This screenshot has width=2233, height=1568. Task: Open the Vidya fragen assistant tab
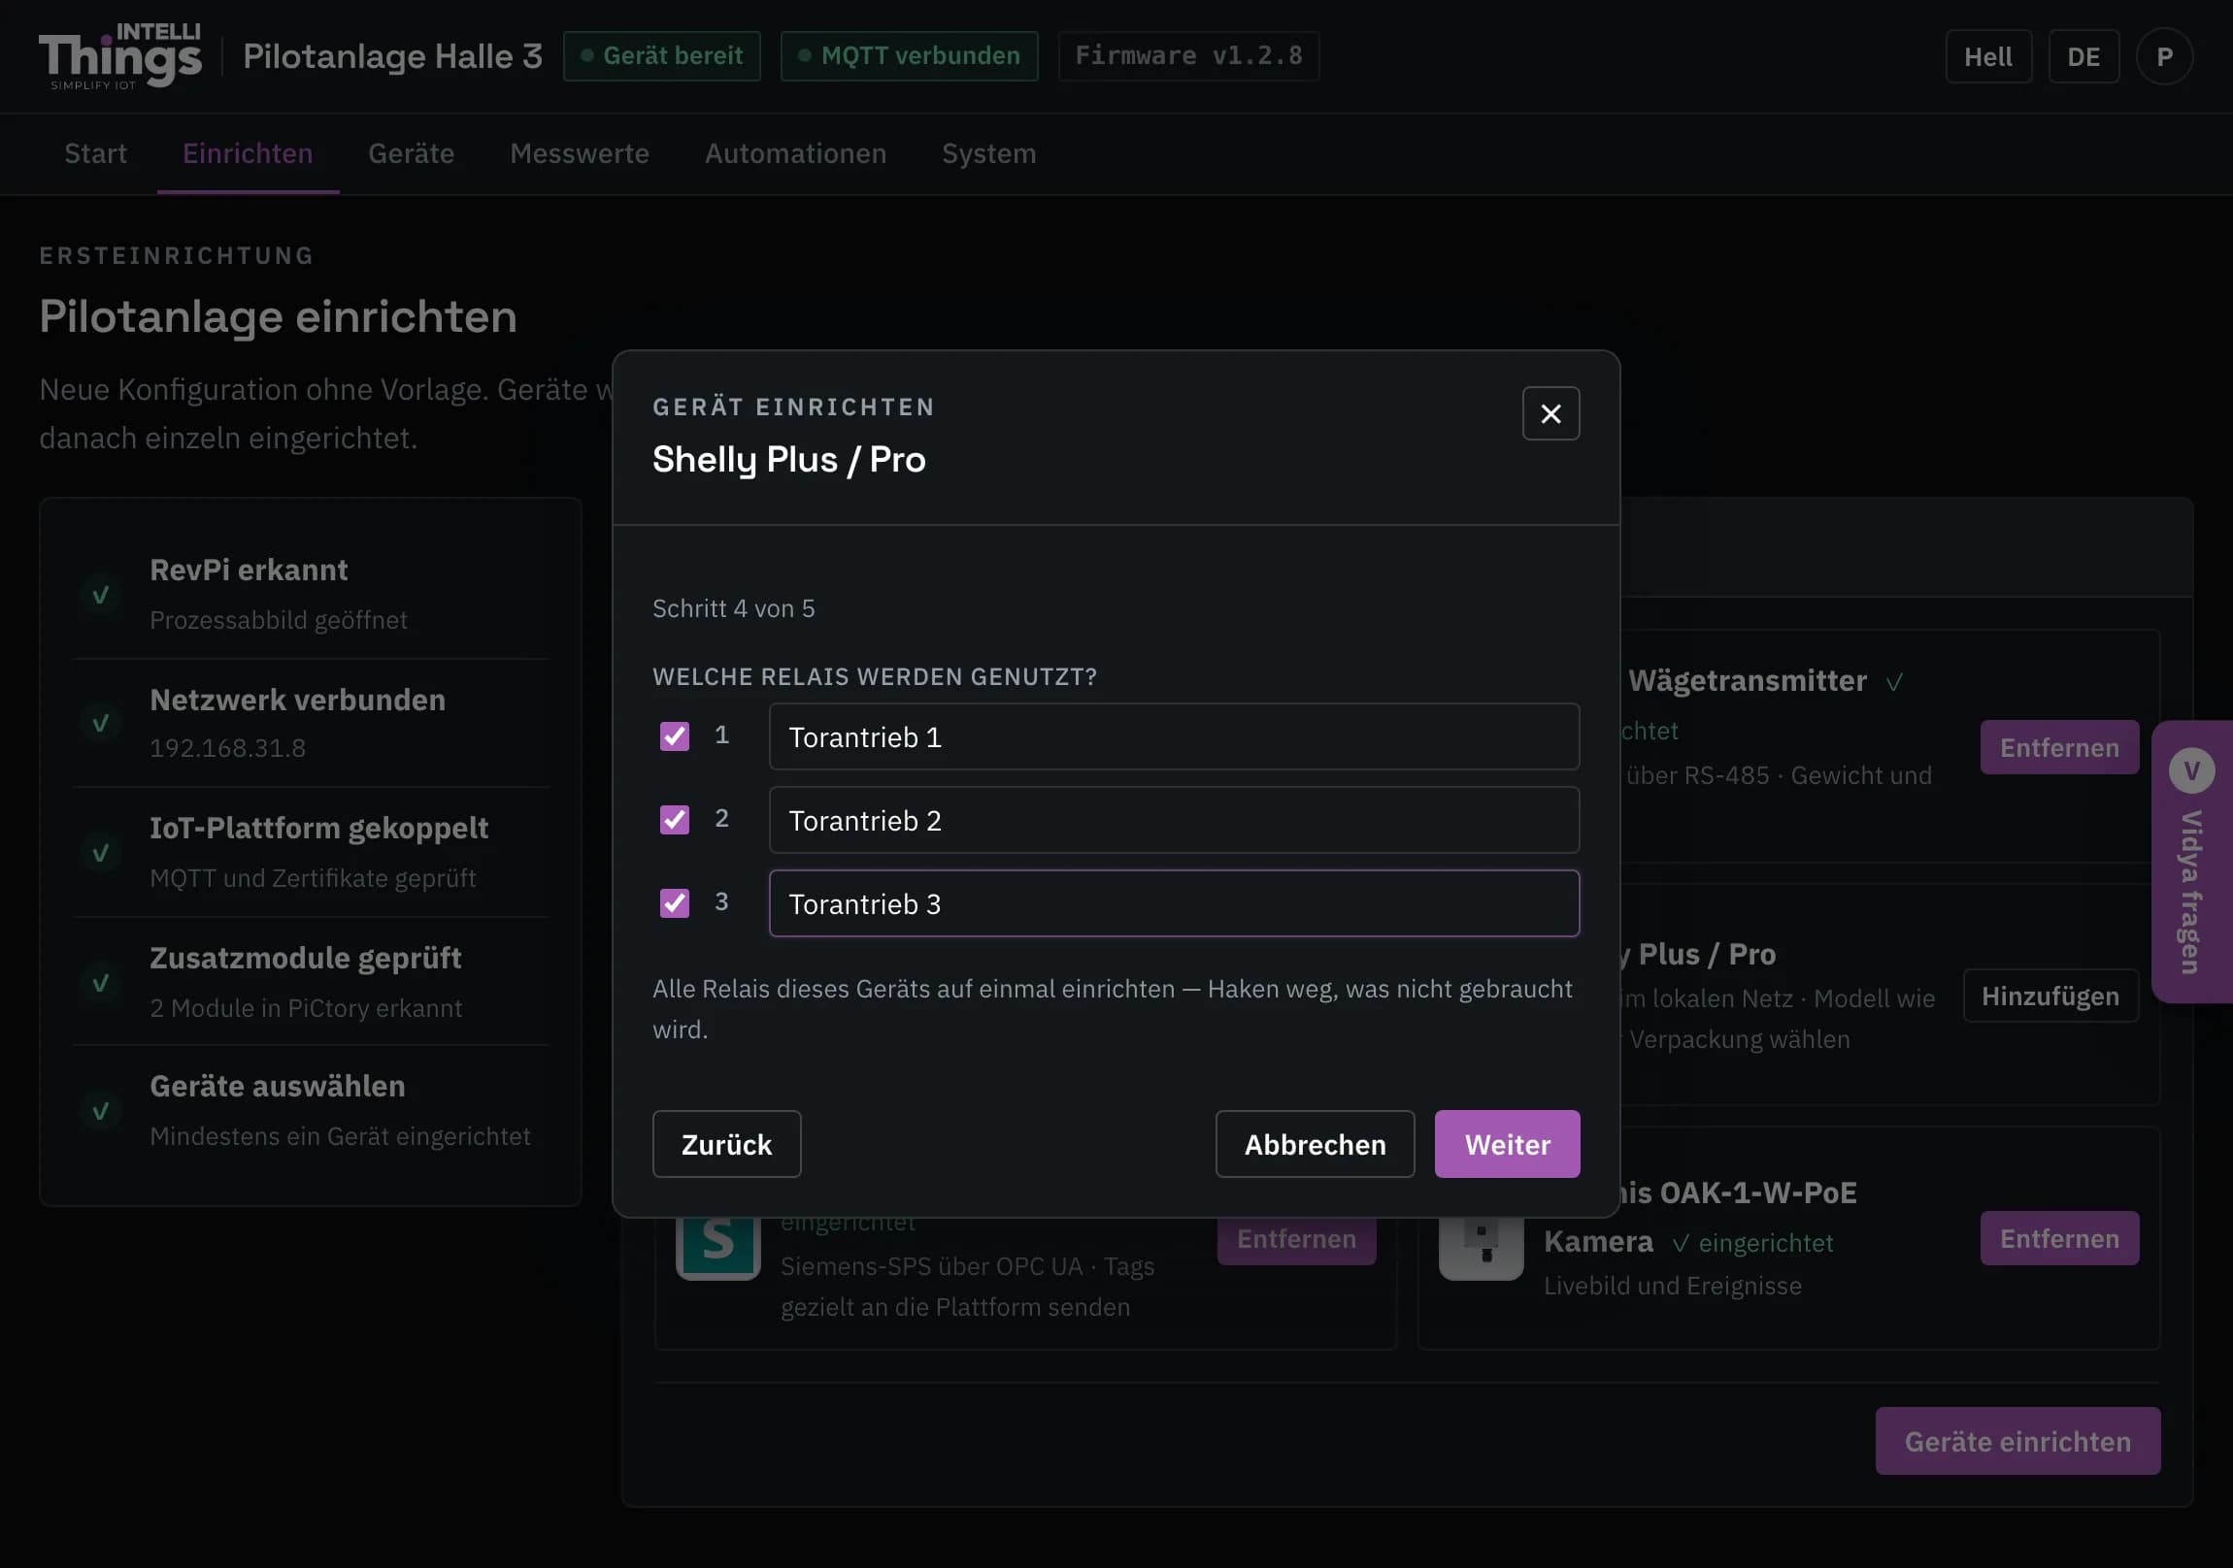point(2192,862)
